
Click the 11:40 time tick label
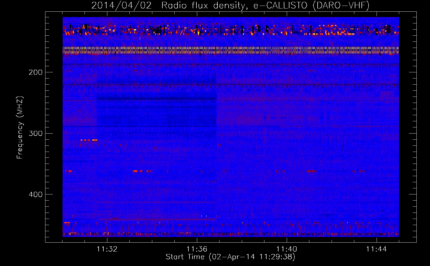(x=287, y=249)
